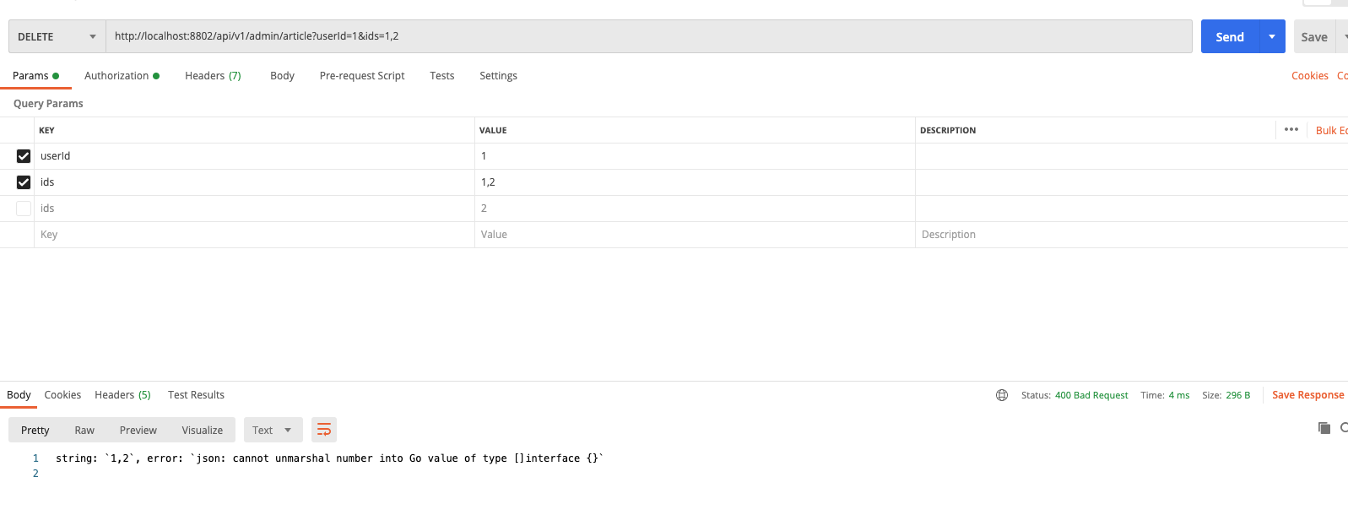The height and width of the screenshot is (515, 1348).
Task: Select the Visualize response view
Action: pyautogui.click(x=203, y=430)
